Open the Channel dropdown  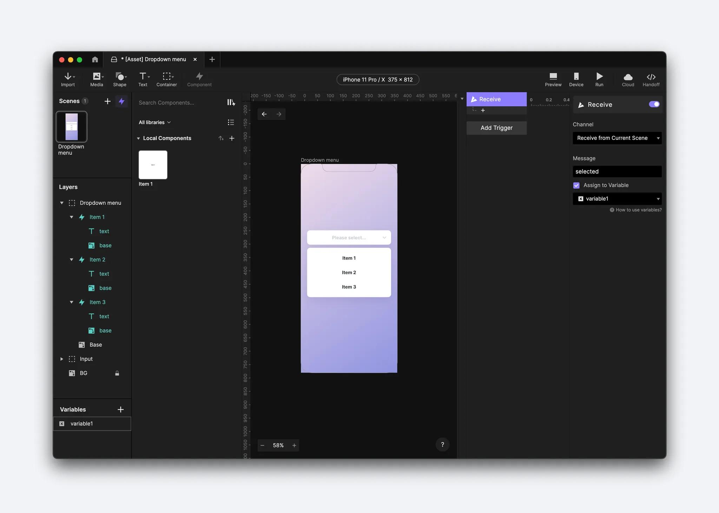tap(617, 138)
